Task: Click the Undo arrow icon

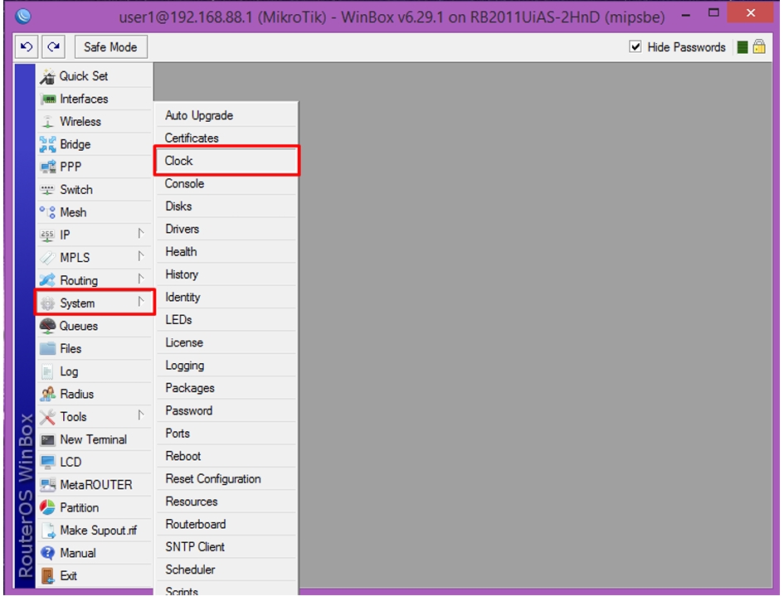Action: (26, 47)
